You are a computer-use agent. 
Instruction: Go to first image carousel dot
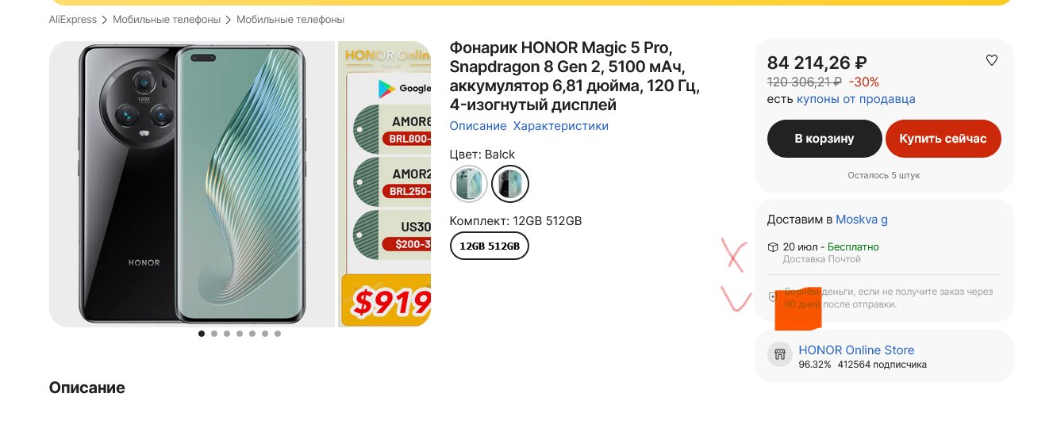202,334
